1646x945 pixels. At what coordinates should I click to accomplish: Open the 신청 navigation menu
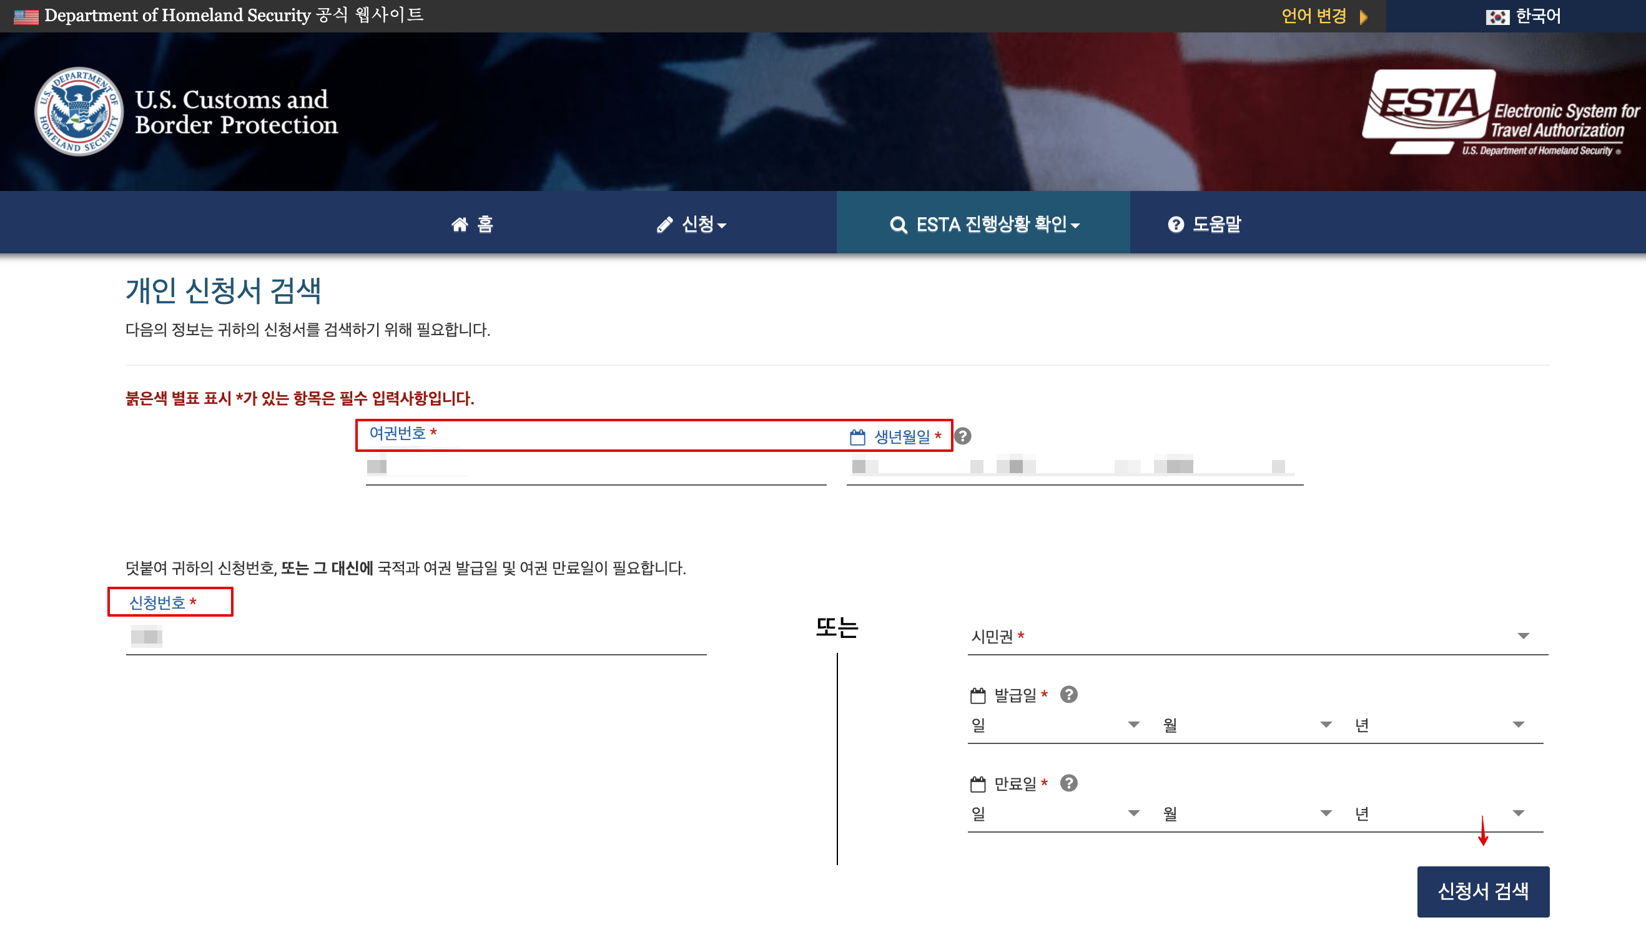click(691, 225)
